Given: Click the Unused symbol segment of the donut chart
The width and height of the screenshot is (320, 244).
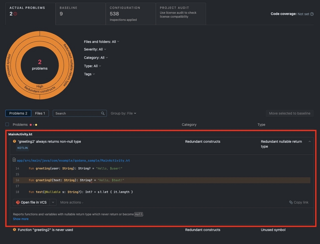Looking at the screenshot, I should click(11, 65).
